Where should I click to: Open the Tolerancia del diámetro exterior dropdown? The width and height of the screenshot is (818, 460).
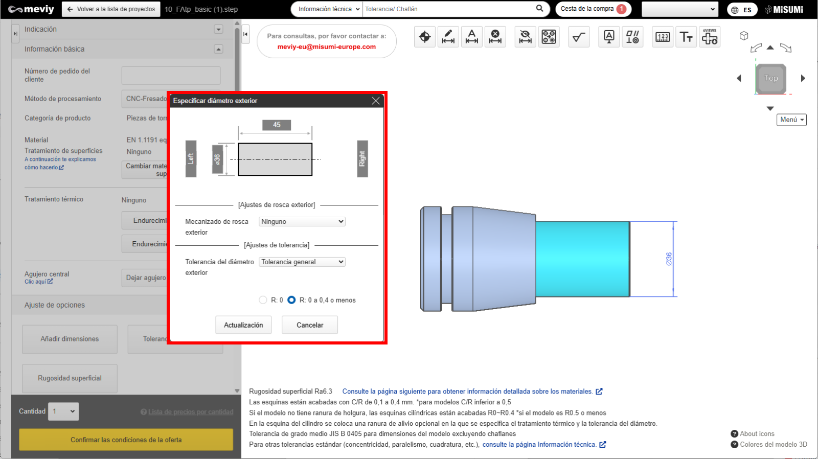302,262
